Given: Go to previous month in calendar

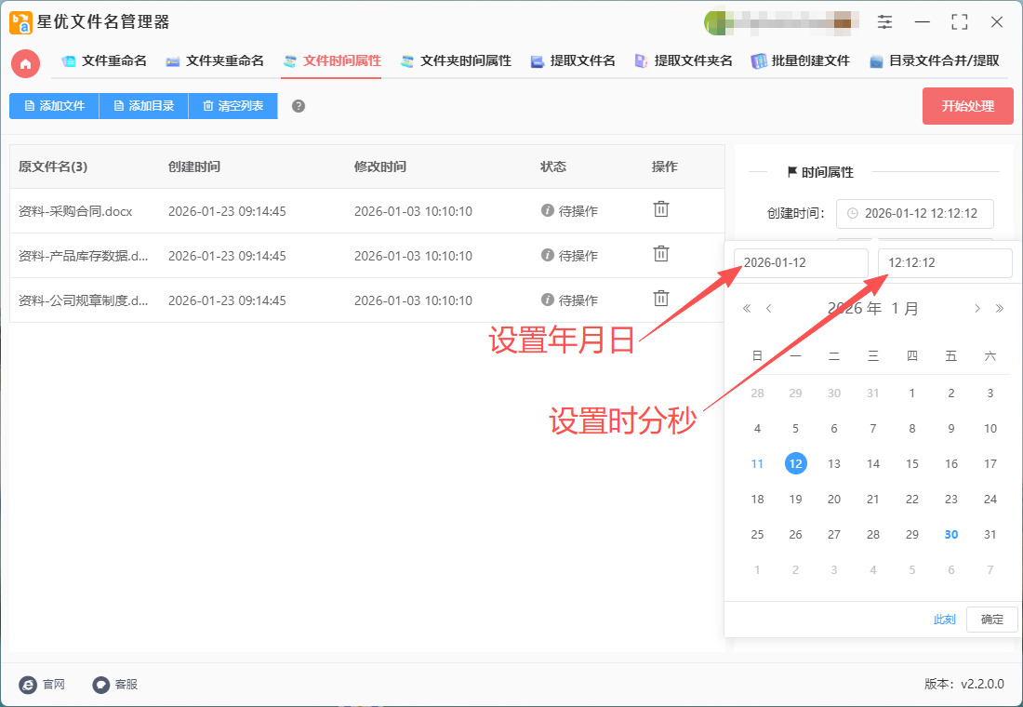Looking at the screenshot, I should click(x=768, y=309).
